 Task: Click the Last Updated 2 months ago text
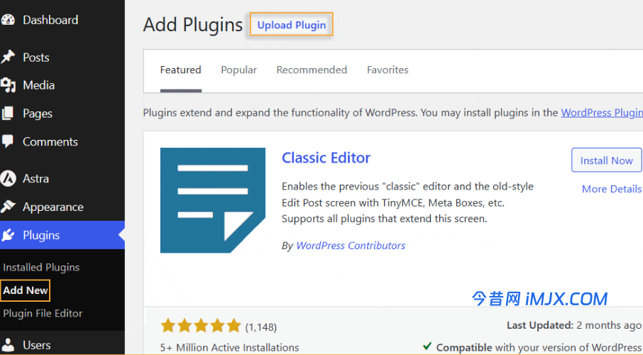click(573, 325)
